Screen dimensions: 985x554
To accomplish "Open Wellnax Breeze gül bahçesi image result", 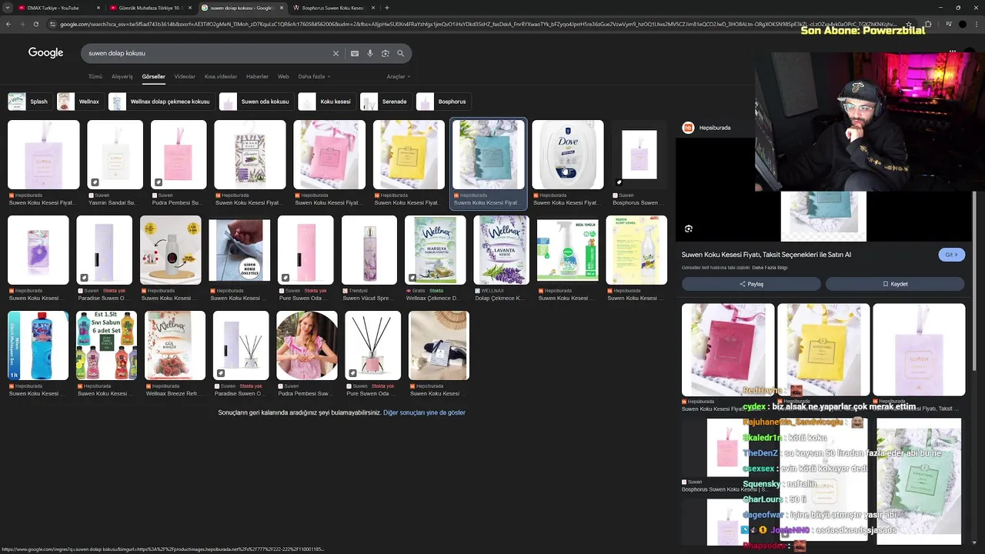I will click(175, 345).
